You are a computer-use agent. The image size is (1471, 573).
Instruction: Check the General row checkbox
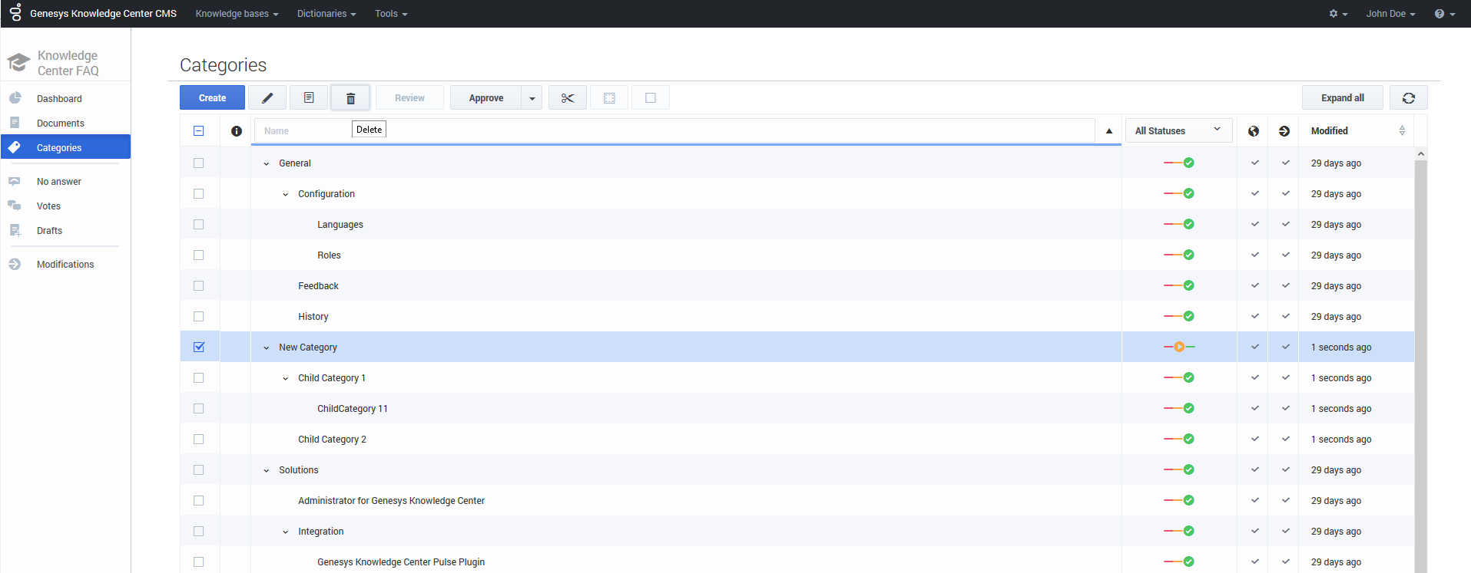click(x=199, y=163)
